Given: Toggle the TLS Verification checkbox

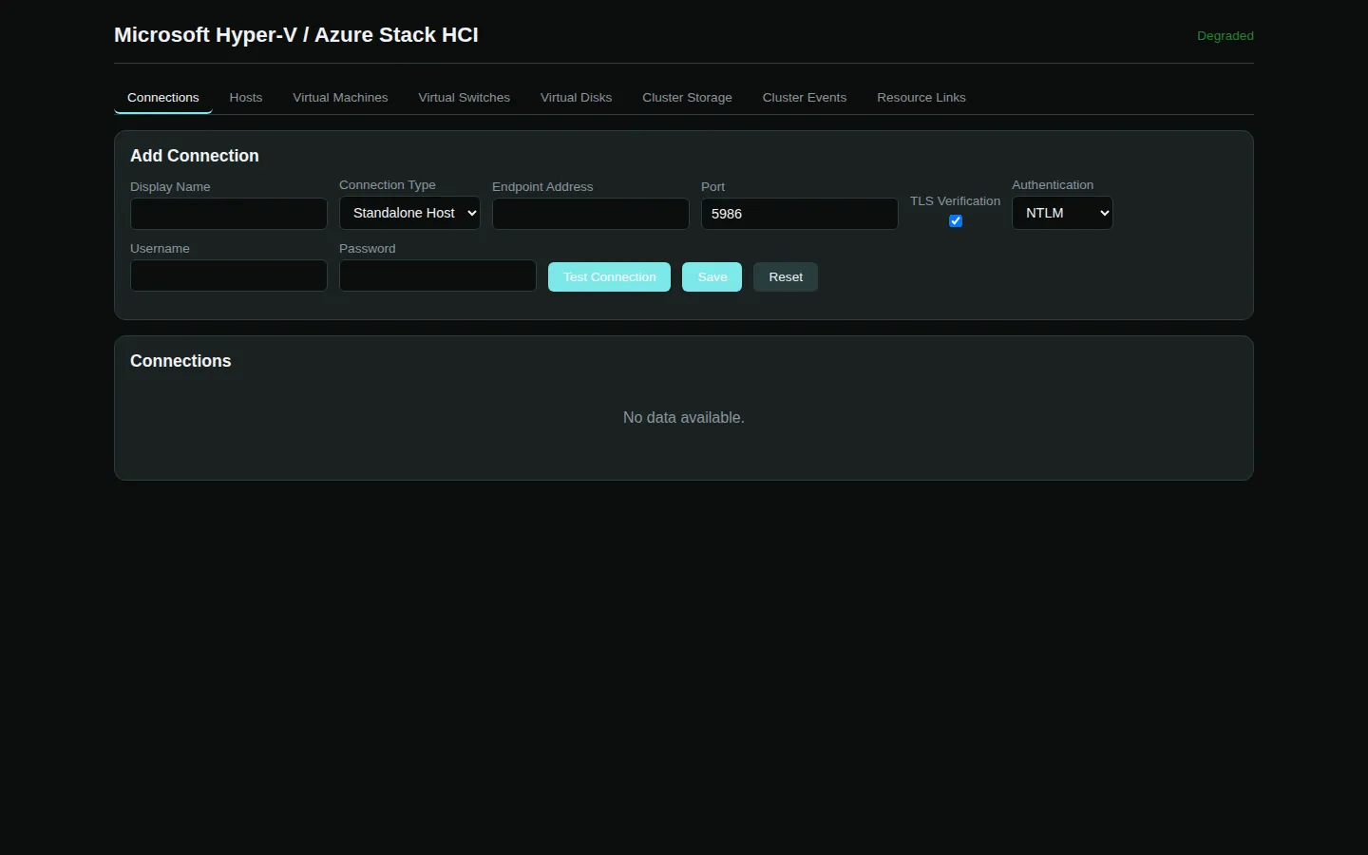Looking at the screenshot, I should (956, 221).
